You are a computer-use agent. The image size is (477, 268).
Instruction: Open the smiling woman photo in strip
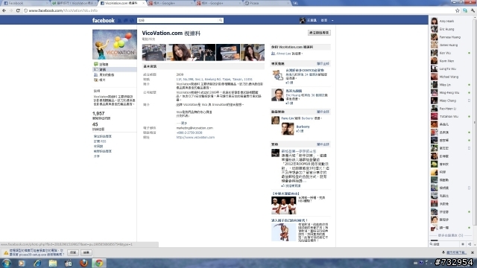coord(179,52)
